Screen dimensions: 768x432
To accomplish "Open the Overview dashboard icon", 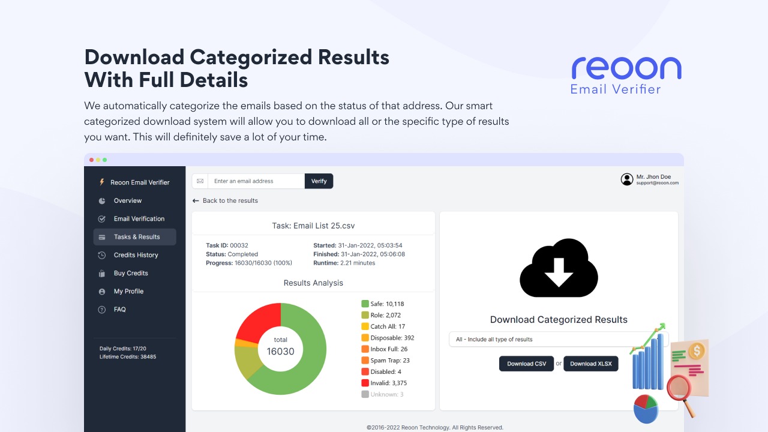I will click(x=101, y=200).
